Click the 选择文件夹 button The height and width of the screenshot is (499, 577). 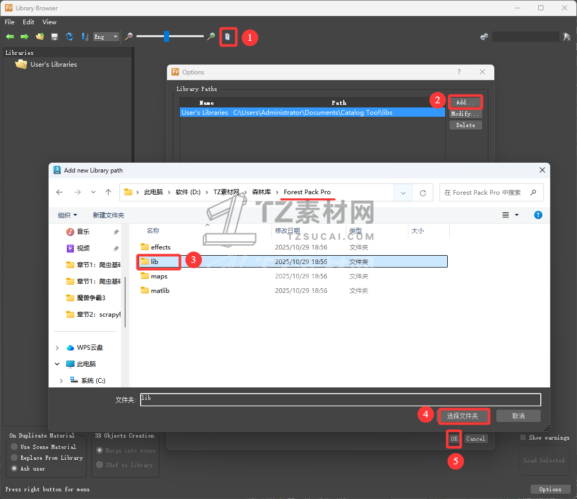(x=463, y=416)
